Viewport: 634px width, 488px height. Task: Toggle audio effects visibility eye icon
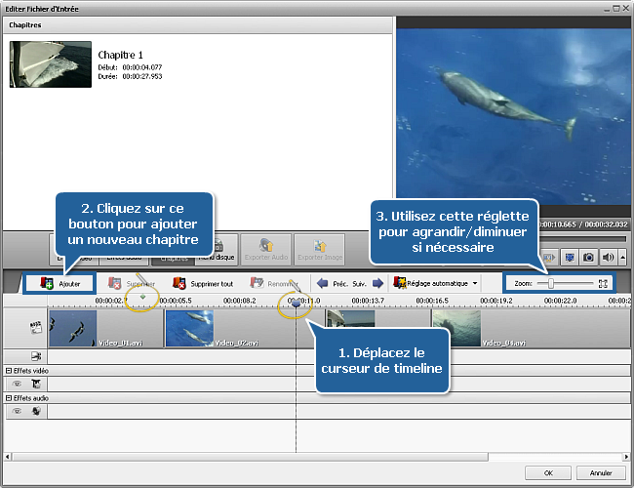pyautogui.click(x=17, y=412)
